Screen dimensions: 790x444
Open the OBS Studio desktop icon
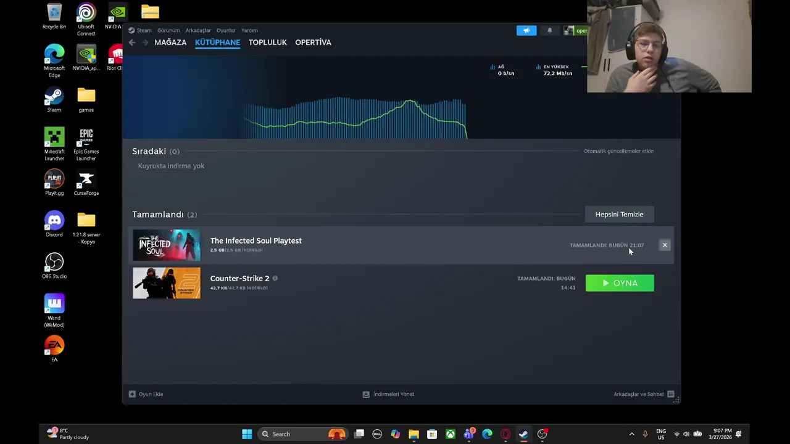[54, 266]
